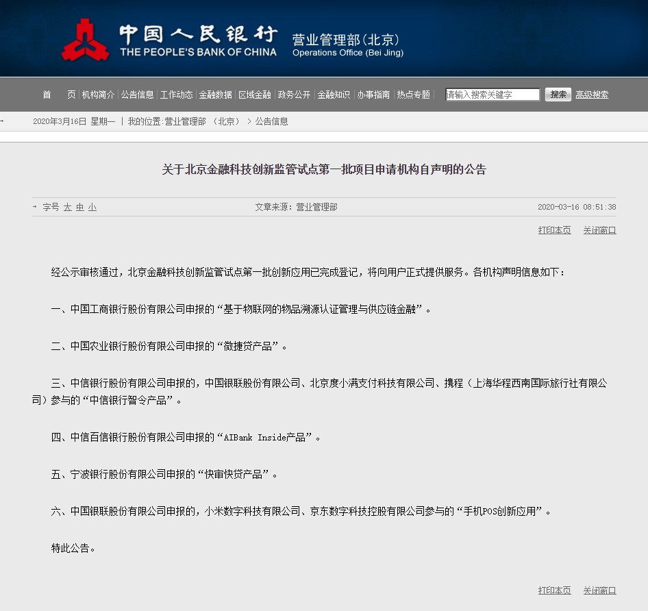Click the 搜索 search button
This screenshot has width=648, height=611.
pyautogui.click(x=558, y=95)
